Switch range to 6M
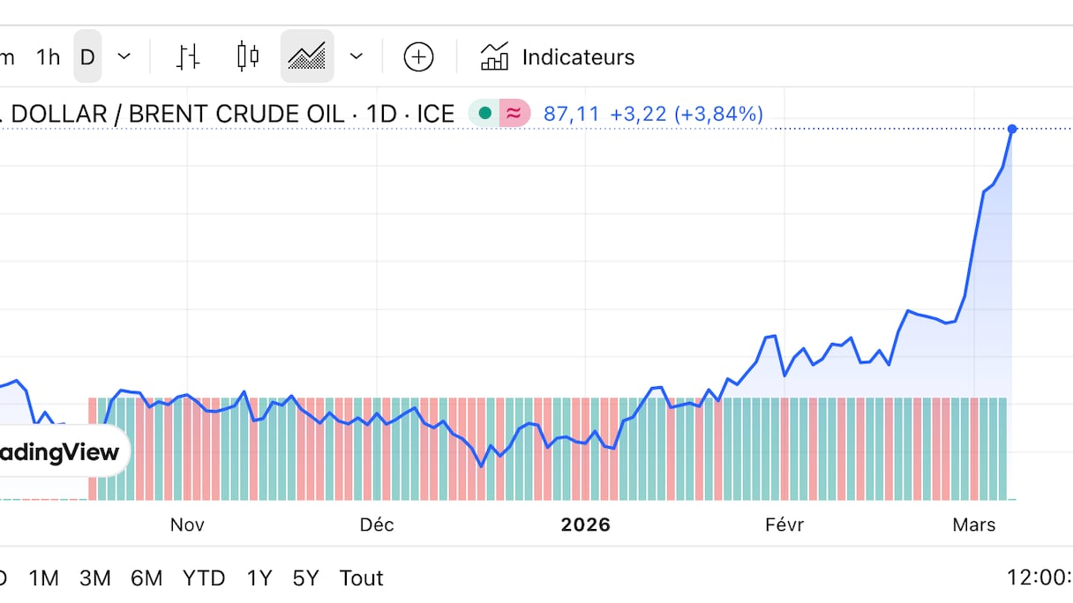This screenshot has height=603, width=1073. (146, 578)
